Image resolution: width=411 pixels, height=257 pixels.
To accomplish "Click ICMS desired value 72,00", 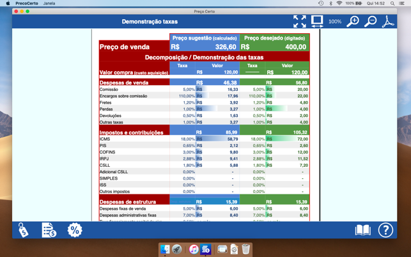I will tap(302, 139).
